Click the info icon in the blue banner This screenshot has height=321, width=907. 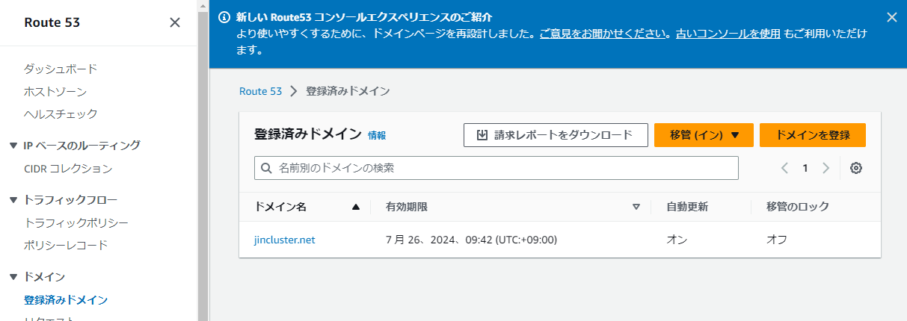tap(224, 17)
